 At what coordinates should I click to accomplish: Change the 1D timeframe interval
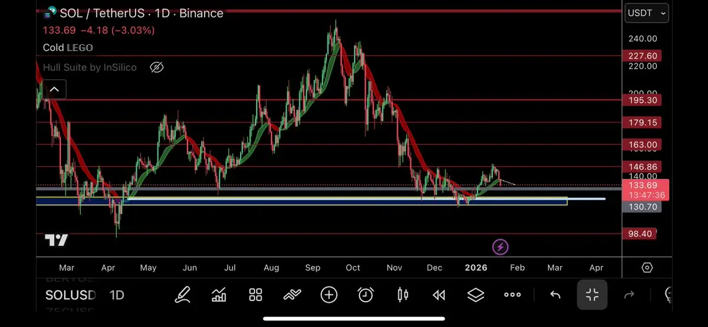click(117, 295)
